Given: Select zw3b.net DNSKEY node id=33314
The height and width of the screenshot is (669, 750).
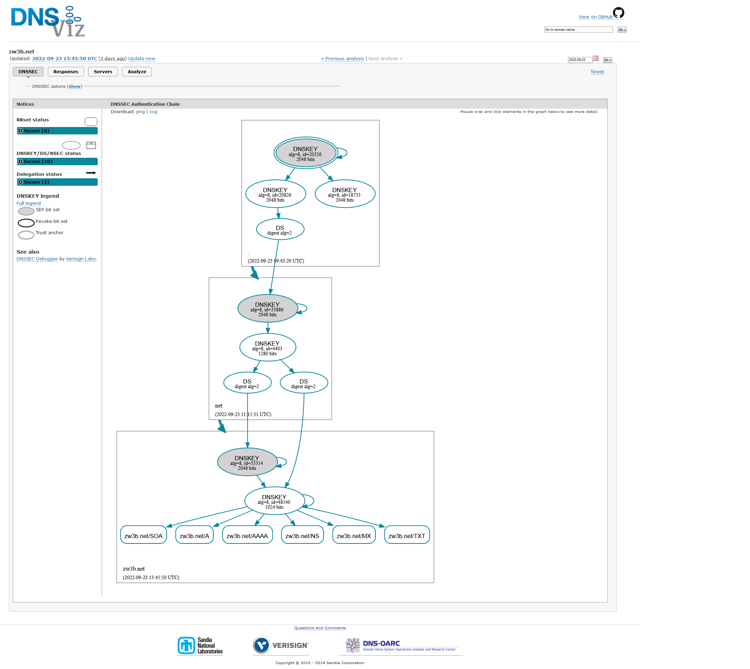Looking at the screenshot, I should click(x=248, y=462).
